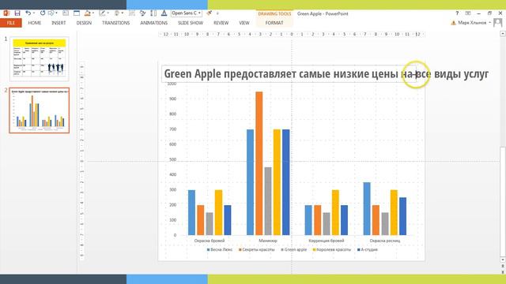Viewport: 506px width, 284px height.
Task: Switch to the TRANSITIONS ribbon tab
Action: tap(116, 23)
